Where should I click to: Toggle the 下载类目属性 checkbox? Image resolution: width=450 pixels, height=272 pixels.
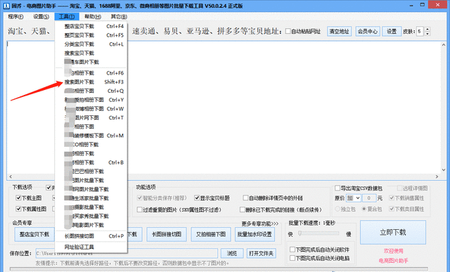[x=392, y=209]
